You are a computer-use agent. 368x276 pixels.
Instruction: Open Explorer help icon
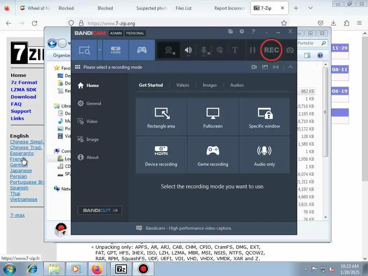(x=320, y=55)
